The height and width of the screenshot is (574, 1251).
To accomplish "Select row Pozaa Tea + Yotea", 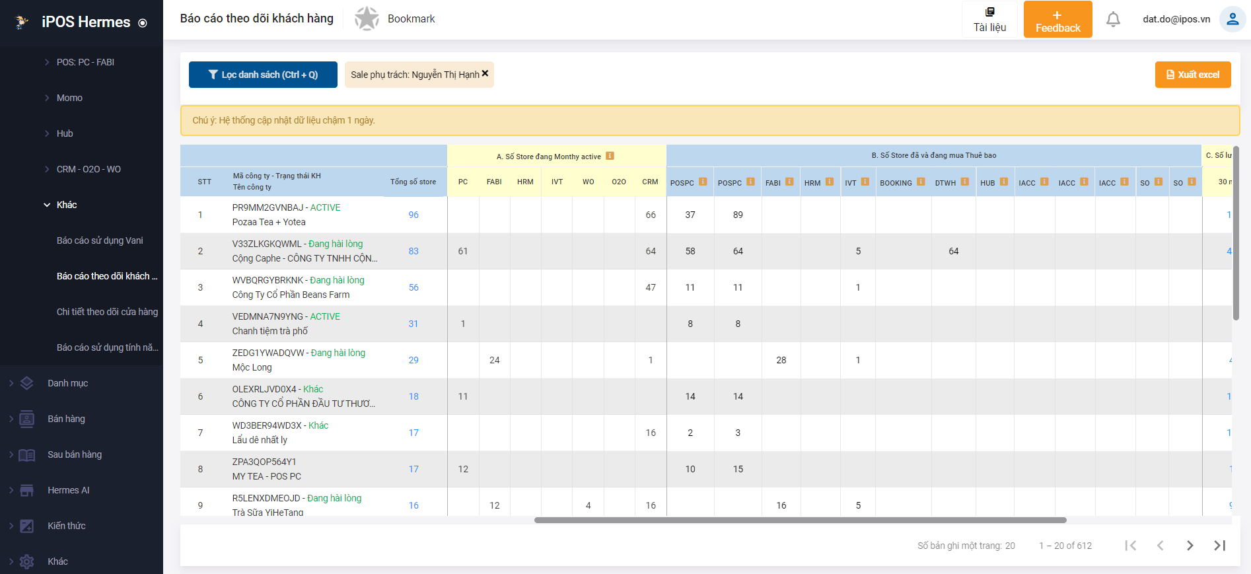I will click(706, 215).
